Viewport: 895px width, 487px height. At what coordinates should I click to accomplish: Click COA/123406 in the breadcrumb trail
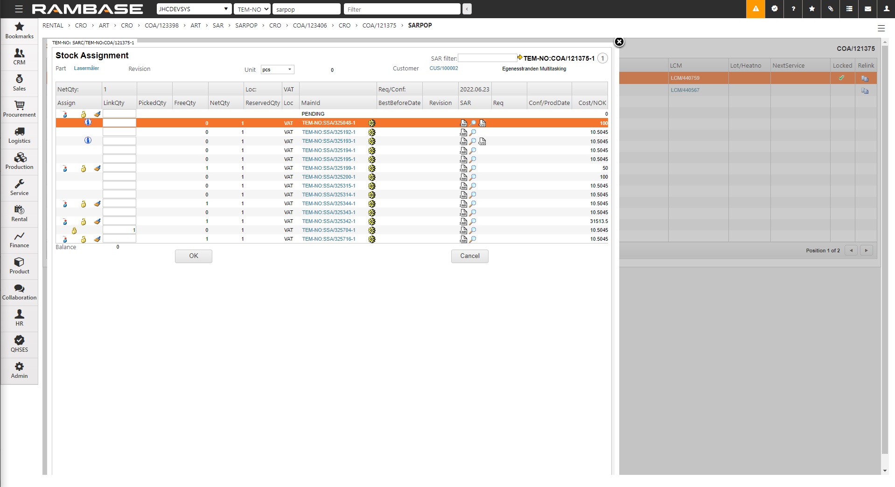point(310,26)
